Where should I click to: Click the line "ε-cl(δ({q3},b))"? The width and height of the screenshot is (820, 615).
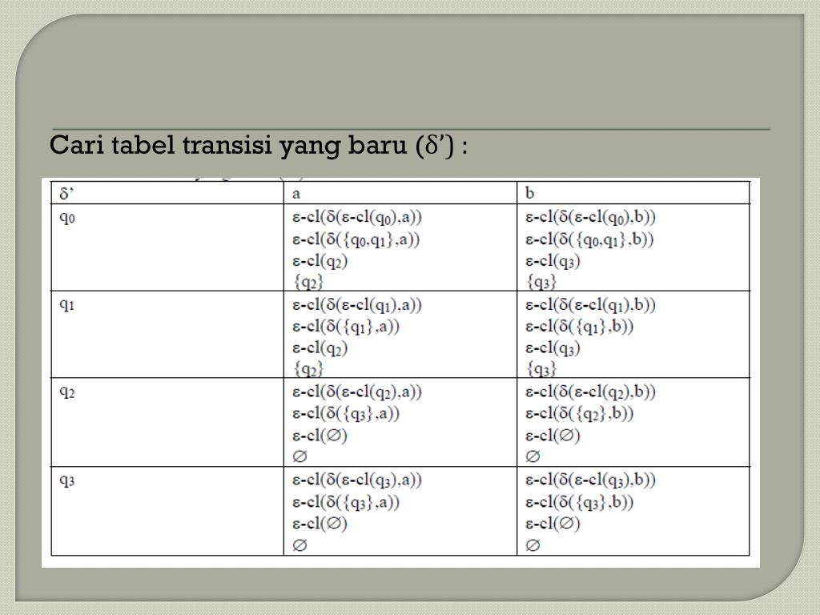[580, 502]
